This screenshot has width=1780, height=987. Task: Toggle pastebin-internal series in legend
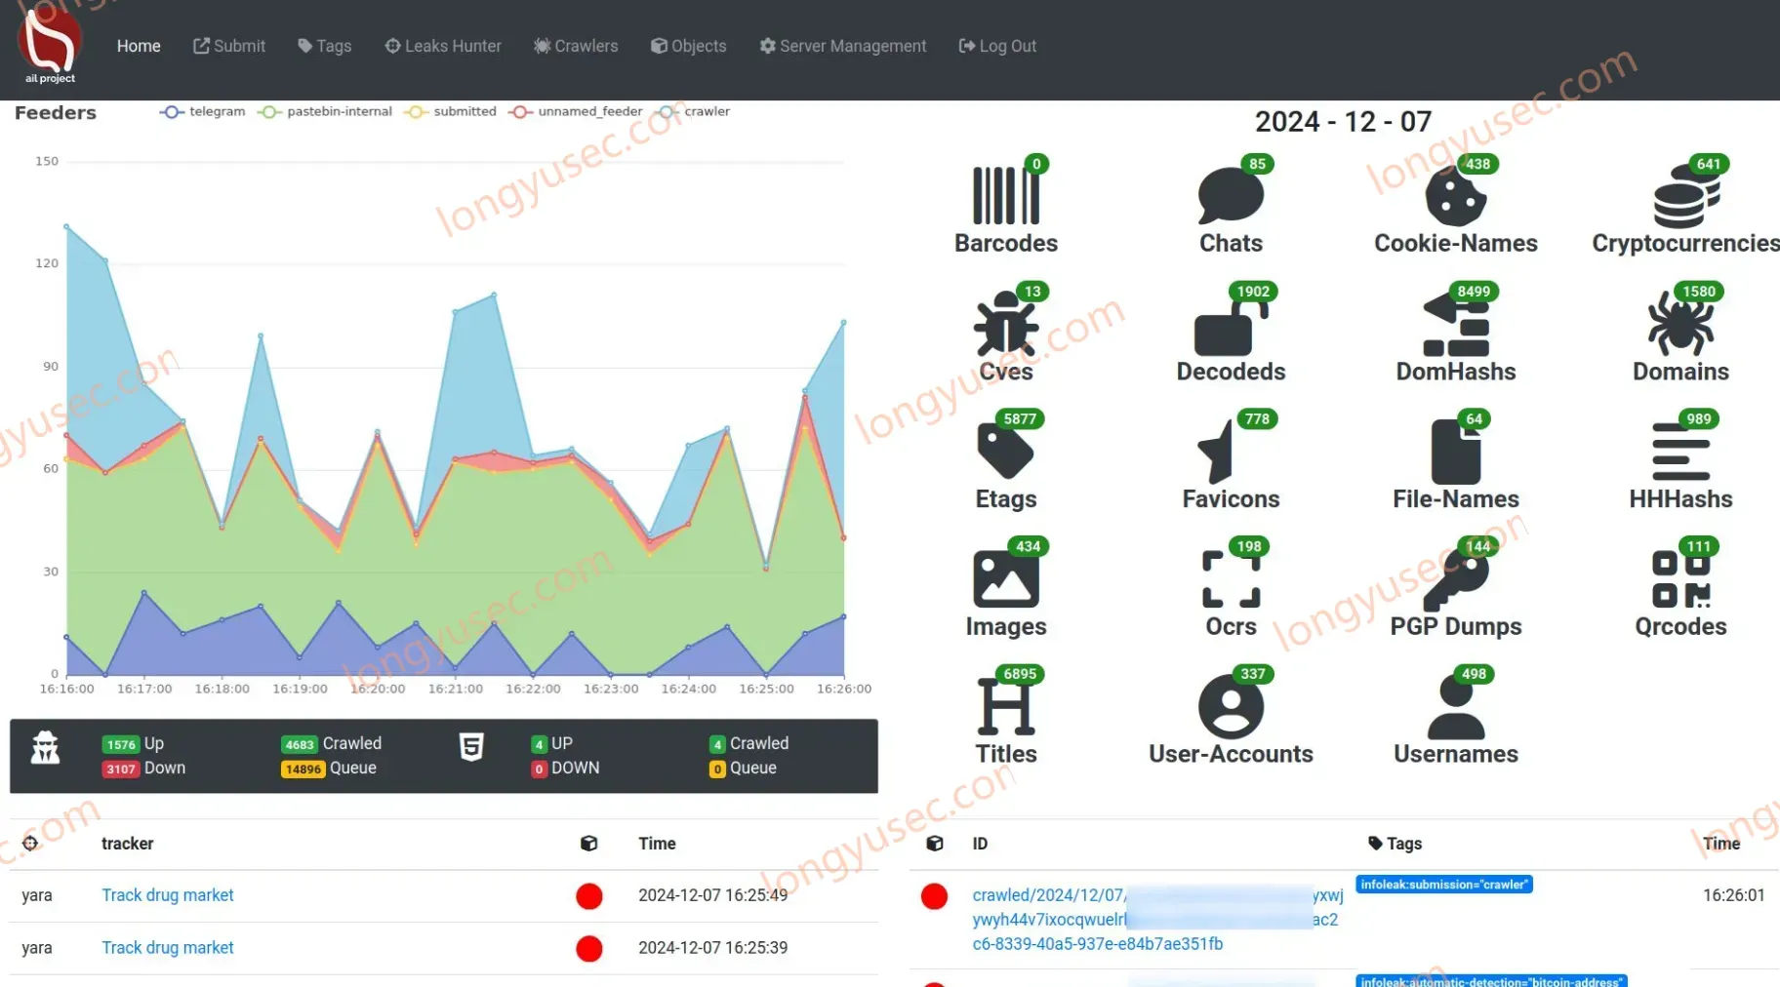coord(325,111)
